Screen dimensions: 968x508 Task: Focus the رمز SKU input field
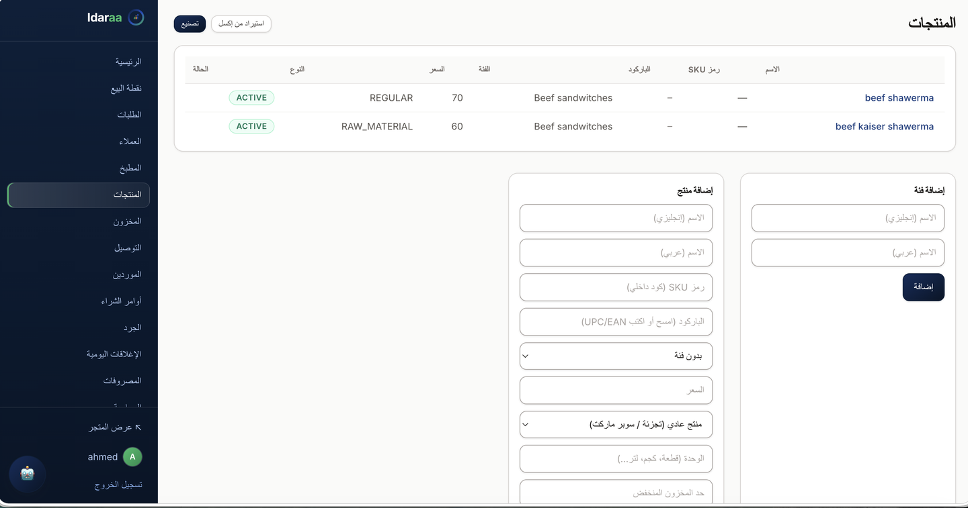pyautogui.click(x=616, y=287)
